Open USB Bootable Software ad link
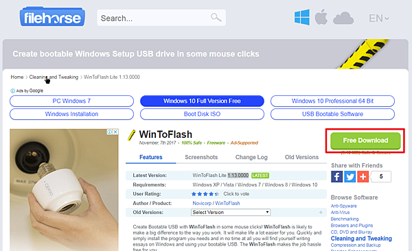The height and width of the screenshot is (251, 412). [x=332, y=115]
